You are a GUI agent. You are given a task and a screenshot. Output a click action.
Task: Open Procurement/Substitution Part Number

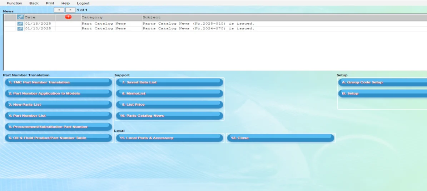coord(59,127)
